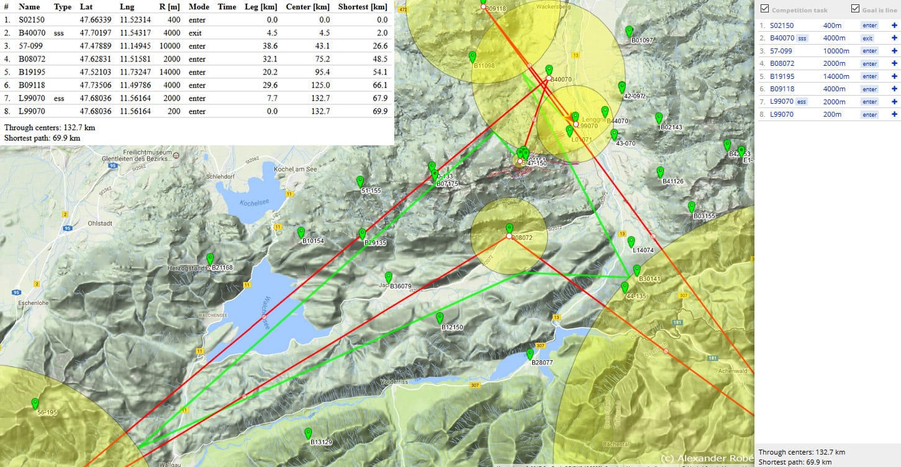Viewport: 901px width, 467px height.
Task: Open waypoint B19195 in side panel list
Action: tap(782, 76)
